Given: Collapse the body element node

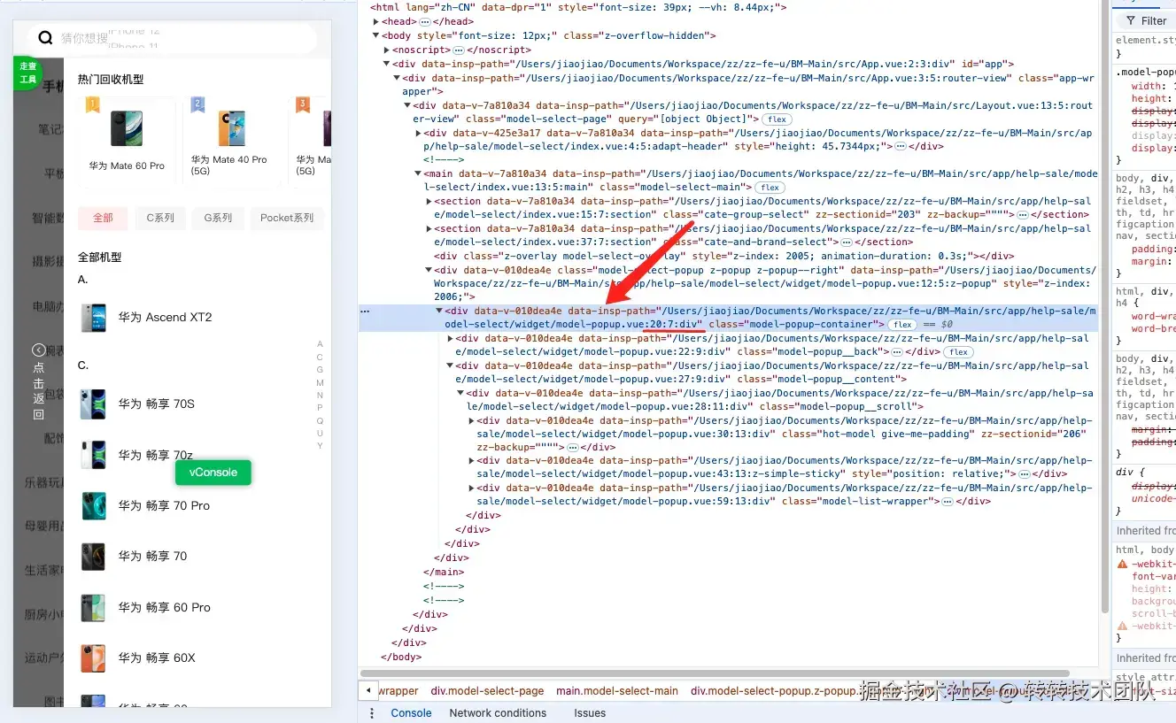Looking at the screenshot, I should (x=376, y=35).
